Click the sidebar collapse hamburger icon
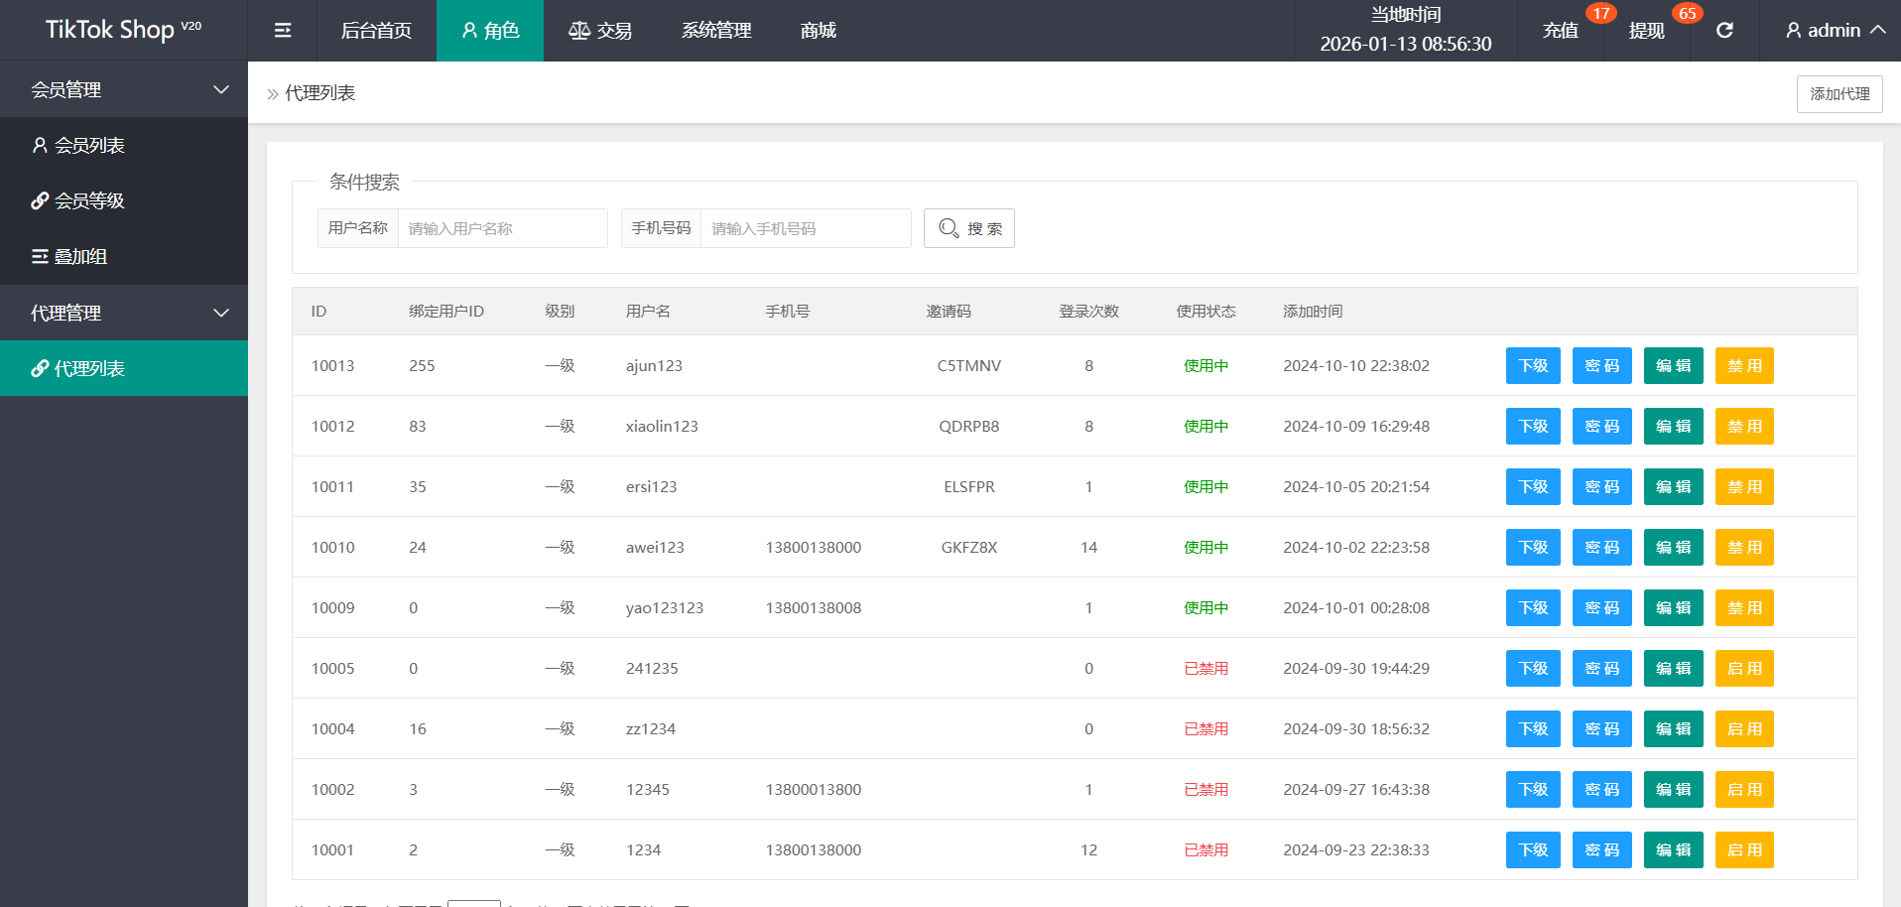Image resolution: width=1901 pixels, height=907 pixels. click(x=283, y=31)
